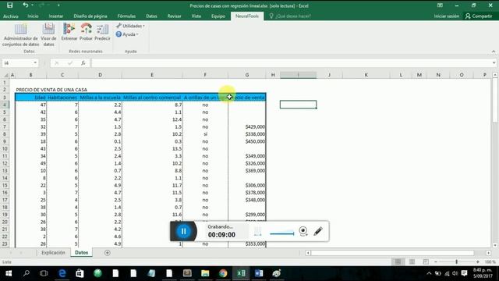Select the pencil annotation tool in recorder
Viewport: 499px width, 281px height.
pos(318,231)
